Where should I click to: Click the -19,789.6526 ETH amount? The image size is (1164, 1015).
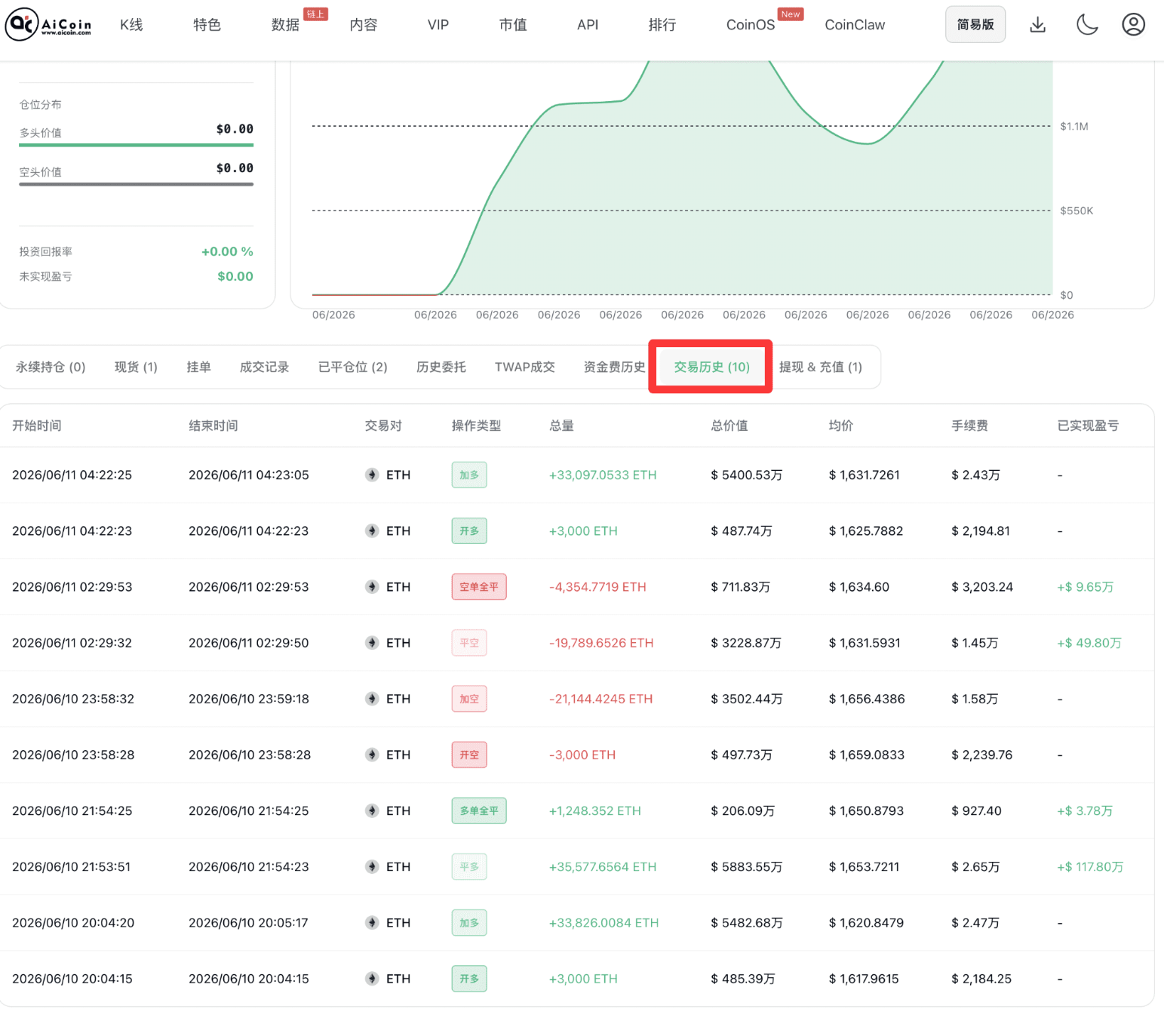pos(601,643)
